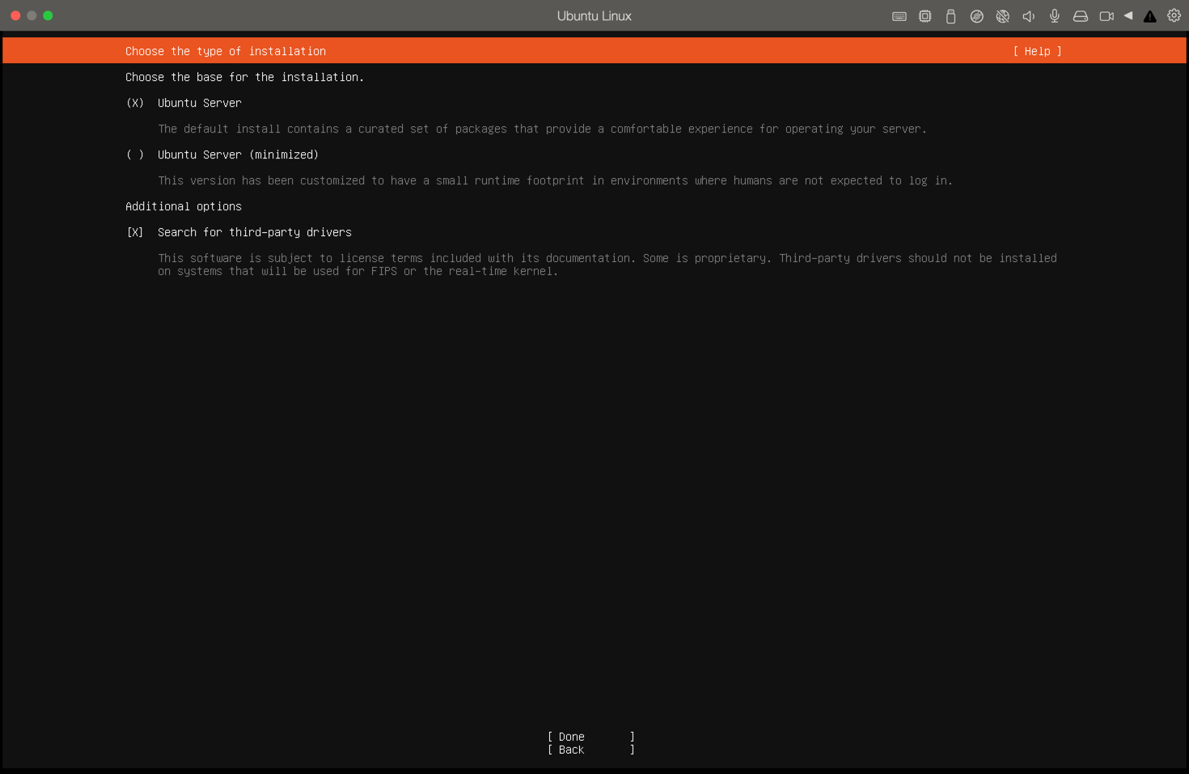
Task: Click the keyboard icon in the title bar
Action: (899, 16)
